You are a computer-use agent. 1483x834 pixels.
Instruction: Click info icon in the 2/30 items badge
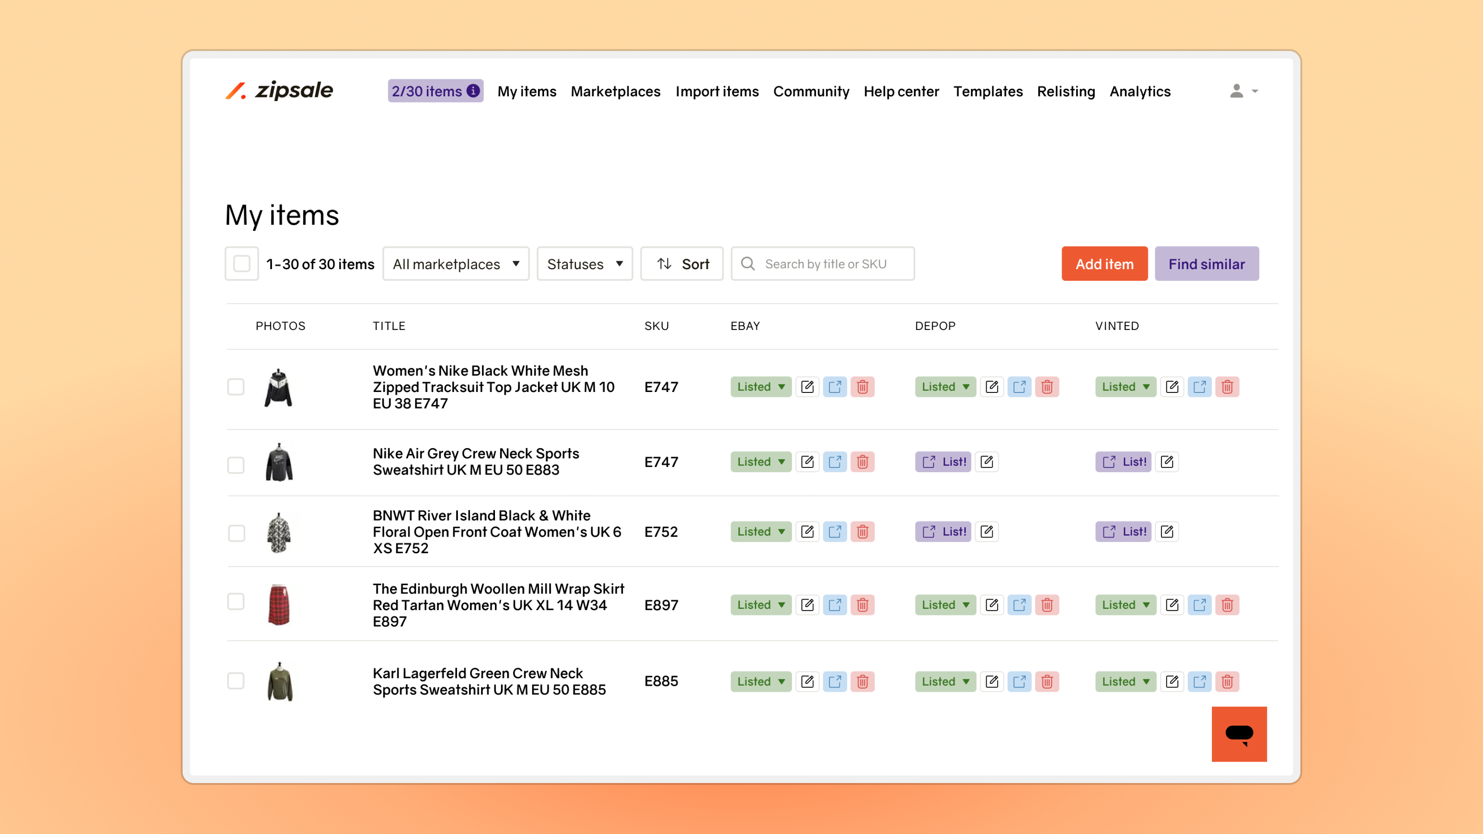click(473, 91)
